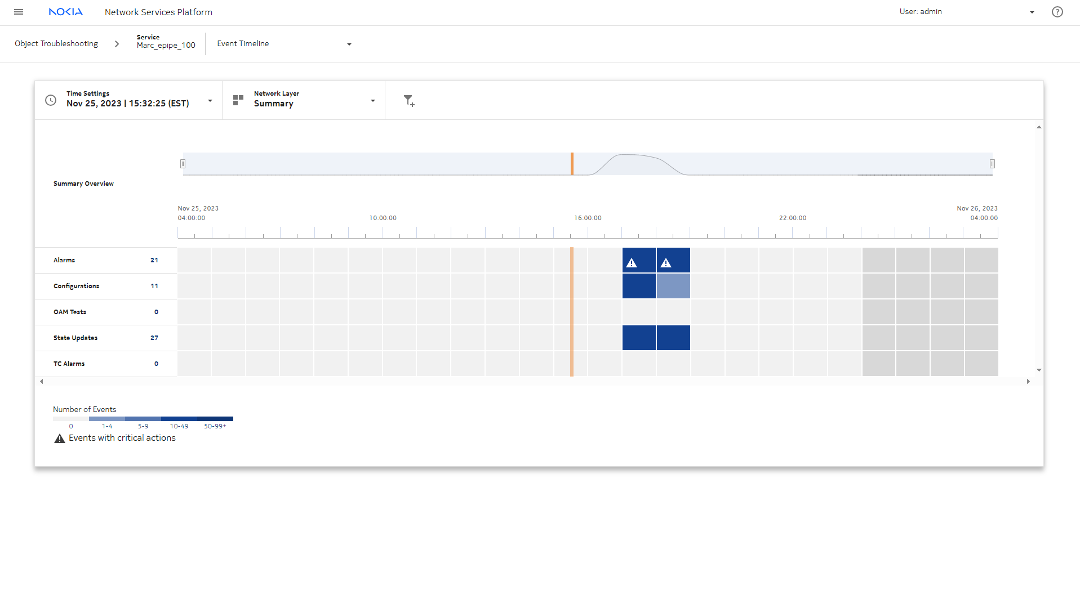Open the User admin dropdown
Screen dimensions: 1080x604
(x=1032, y=12)
